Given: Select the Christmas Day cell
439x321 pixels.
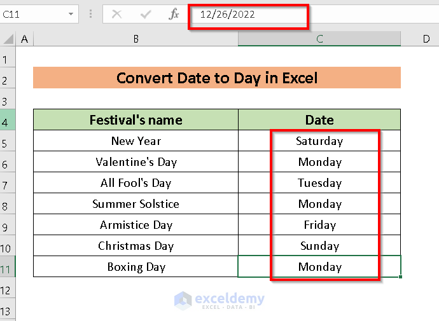Looking at the screenshot, I should [136, 246].
